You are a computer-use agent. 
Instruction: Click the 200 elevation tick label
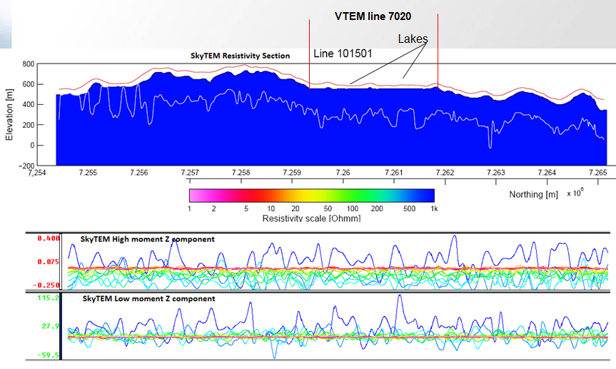point(29,125)
